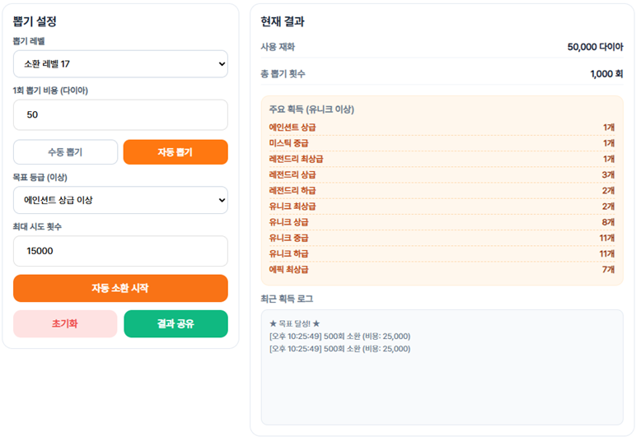Click the 목표 달성 log entry

(x=294, y=323)
